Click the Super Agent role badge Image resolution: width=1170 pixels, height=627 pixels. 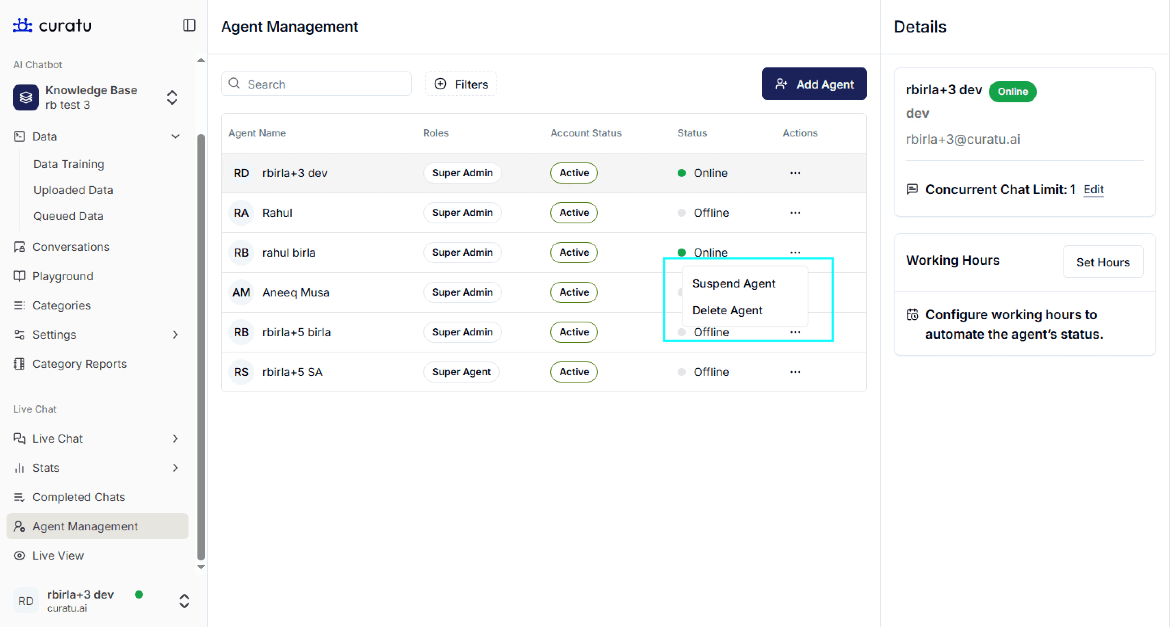pos(461,372)
